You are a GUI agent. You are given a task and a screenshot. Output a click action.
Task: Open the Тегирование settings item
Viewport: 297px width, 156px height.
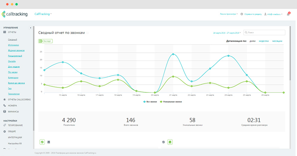coord(15,125)
